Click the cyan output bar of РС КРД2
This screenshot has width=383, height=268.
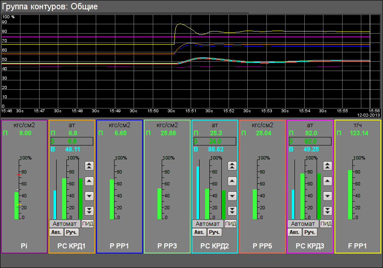pos(198,193)
